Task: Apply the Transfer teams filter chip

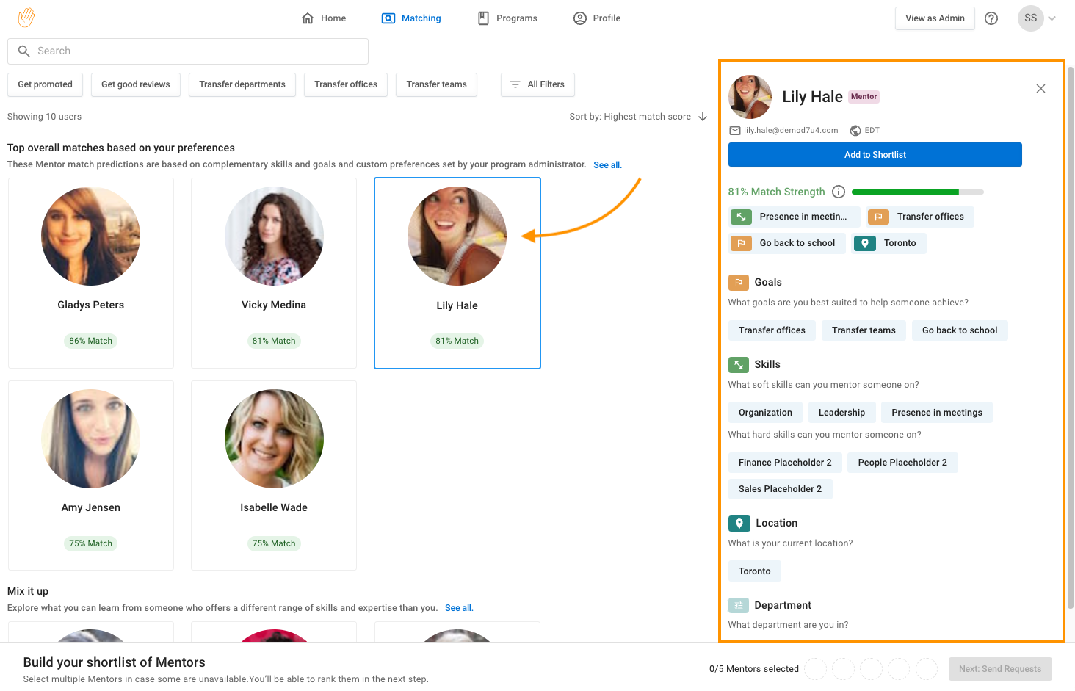Action: pyautogui.click(x=437, y=84)
